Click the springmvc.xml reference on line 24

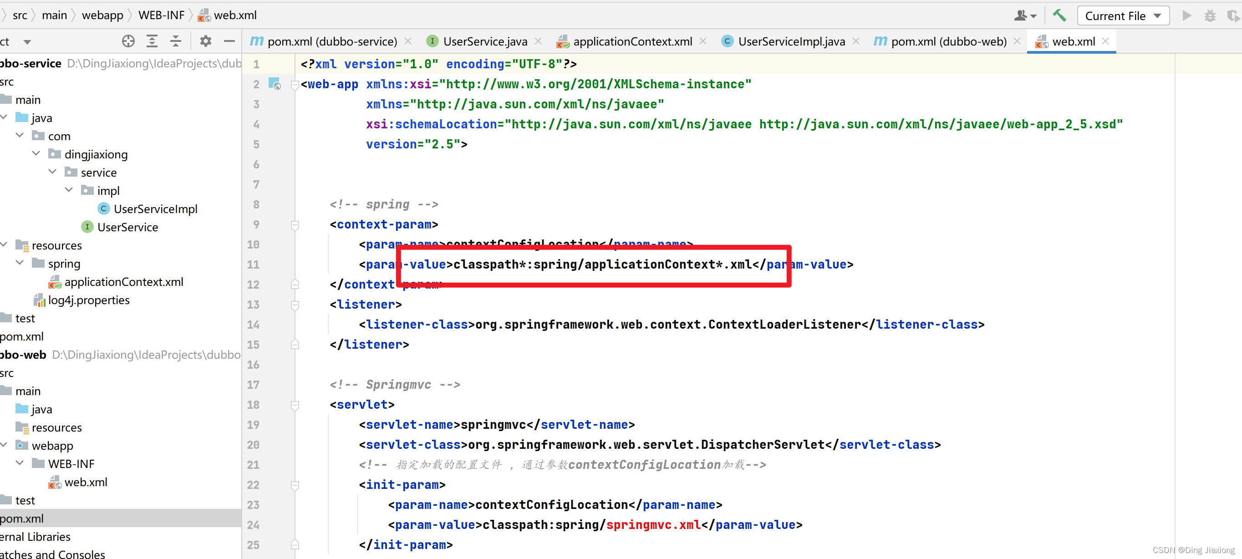click(x=653, y=525)
